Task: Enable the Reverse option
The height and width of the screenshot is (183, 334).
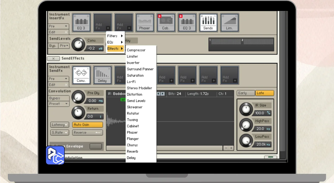Action: tap(88, 133)
